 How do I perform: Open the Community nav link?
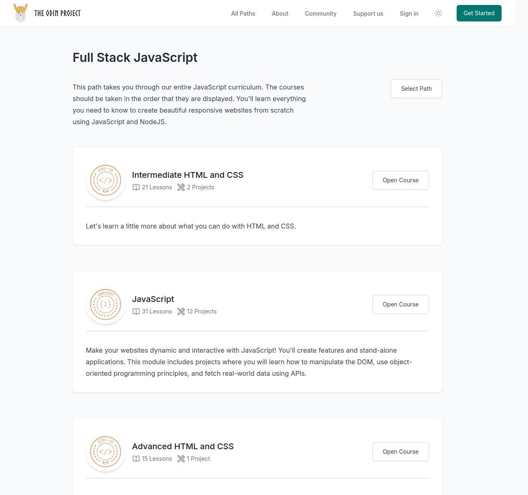321,14
